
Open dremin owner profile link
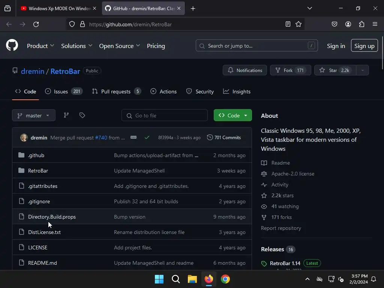pyautogui.click(x=33, y=71)
